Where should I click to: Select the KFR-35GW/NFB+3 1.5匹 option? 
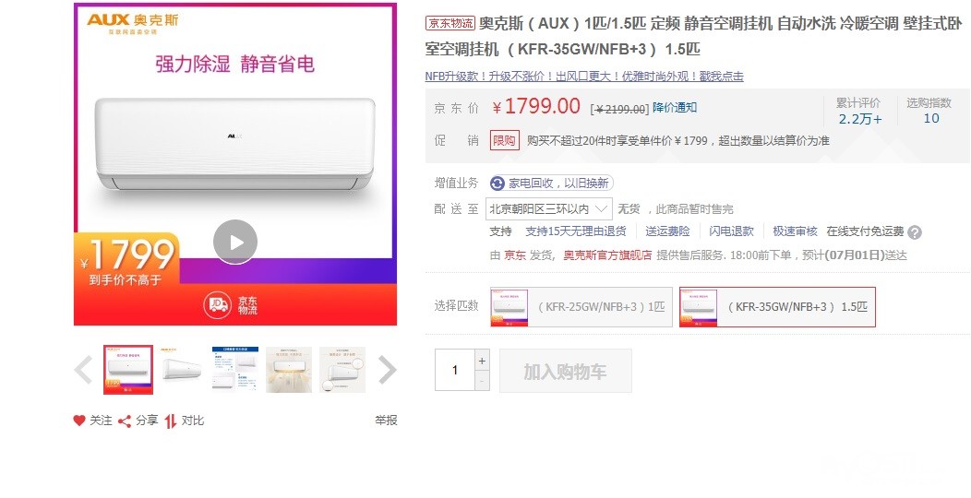[777, 307]
